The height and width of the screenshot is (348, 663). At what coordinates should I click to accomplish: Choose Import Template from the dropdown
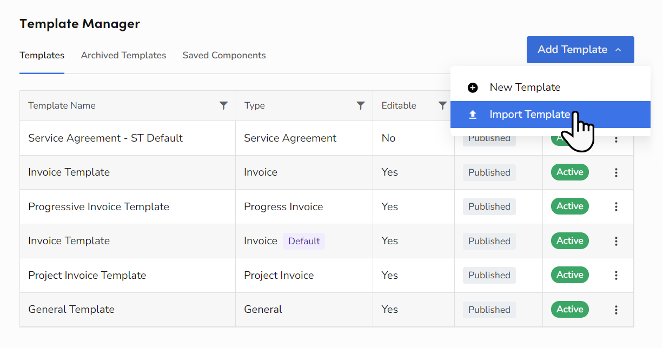click(x=529, y=115)
